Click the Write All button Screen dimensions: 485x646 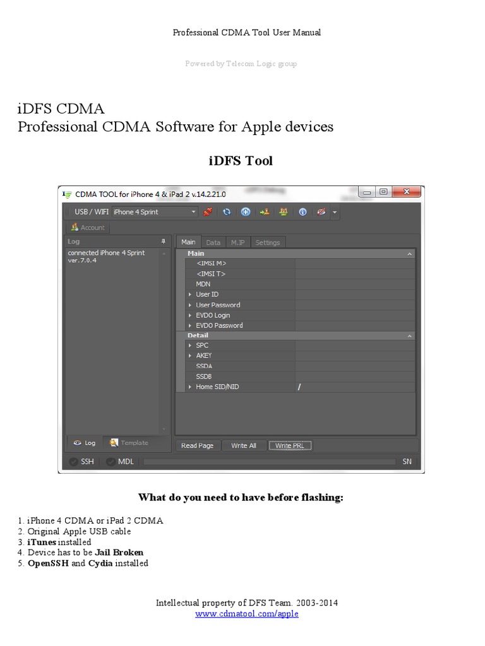pyautogui.click(x=244, y=446)
